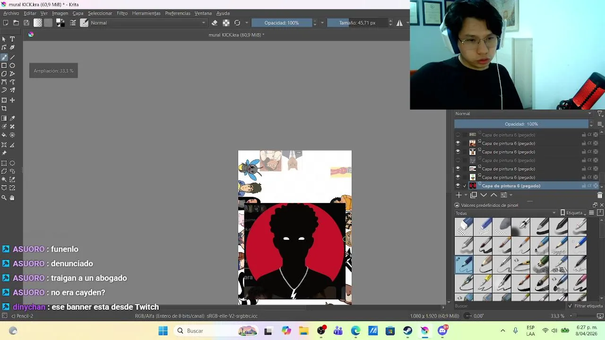Click the Save document icon
605x340 pixels.
point(26,23)
